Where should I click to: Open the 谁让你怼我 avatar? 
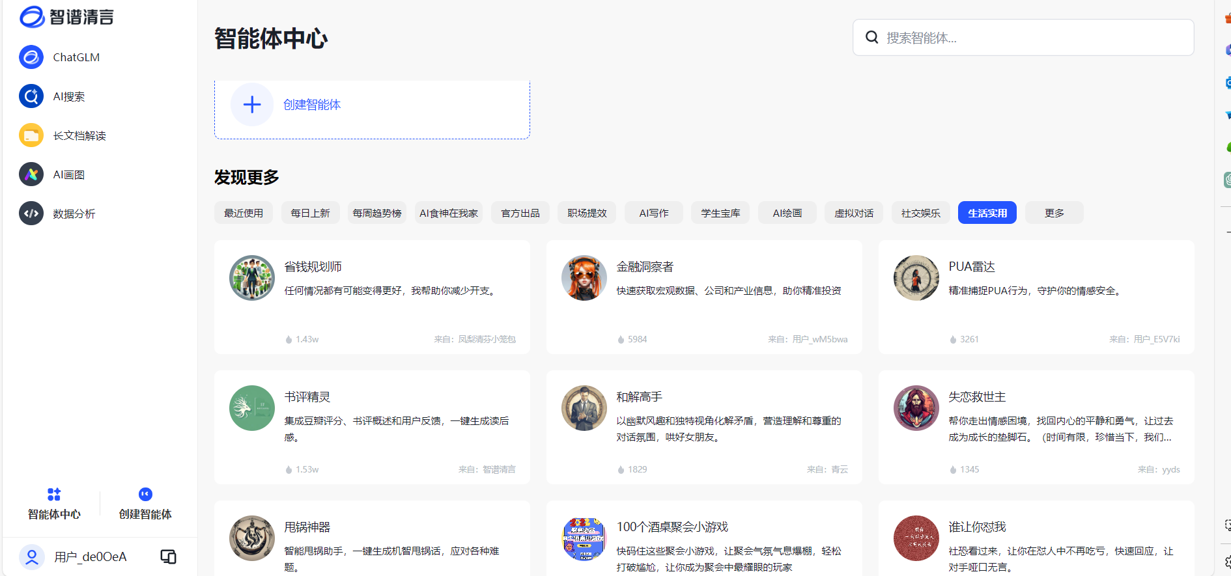point(916,538)
